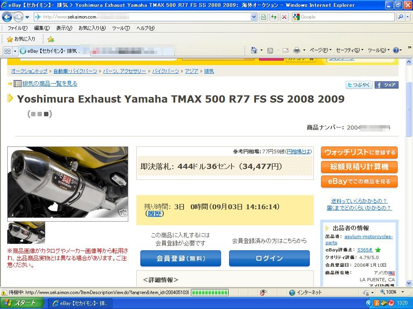Click the popup blocker status bar icon

click(x=263, y=293)
